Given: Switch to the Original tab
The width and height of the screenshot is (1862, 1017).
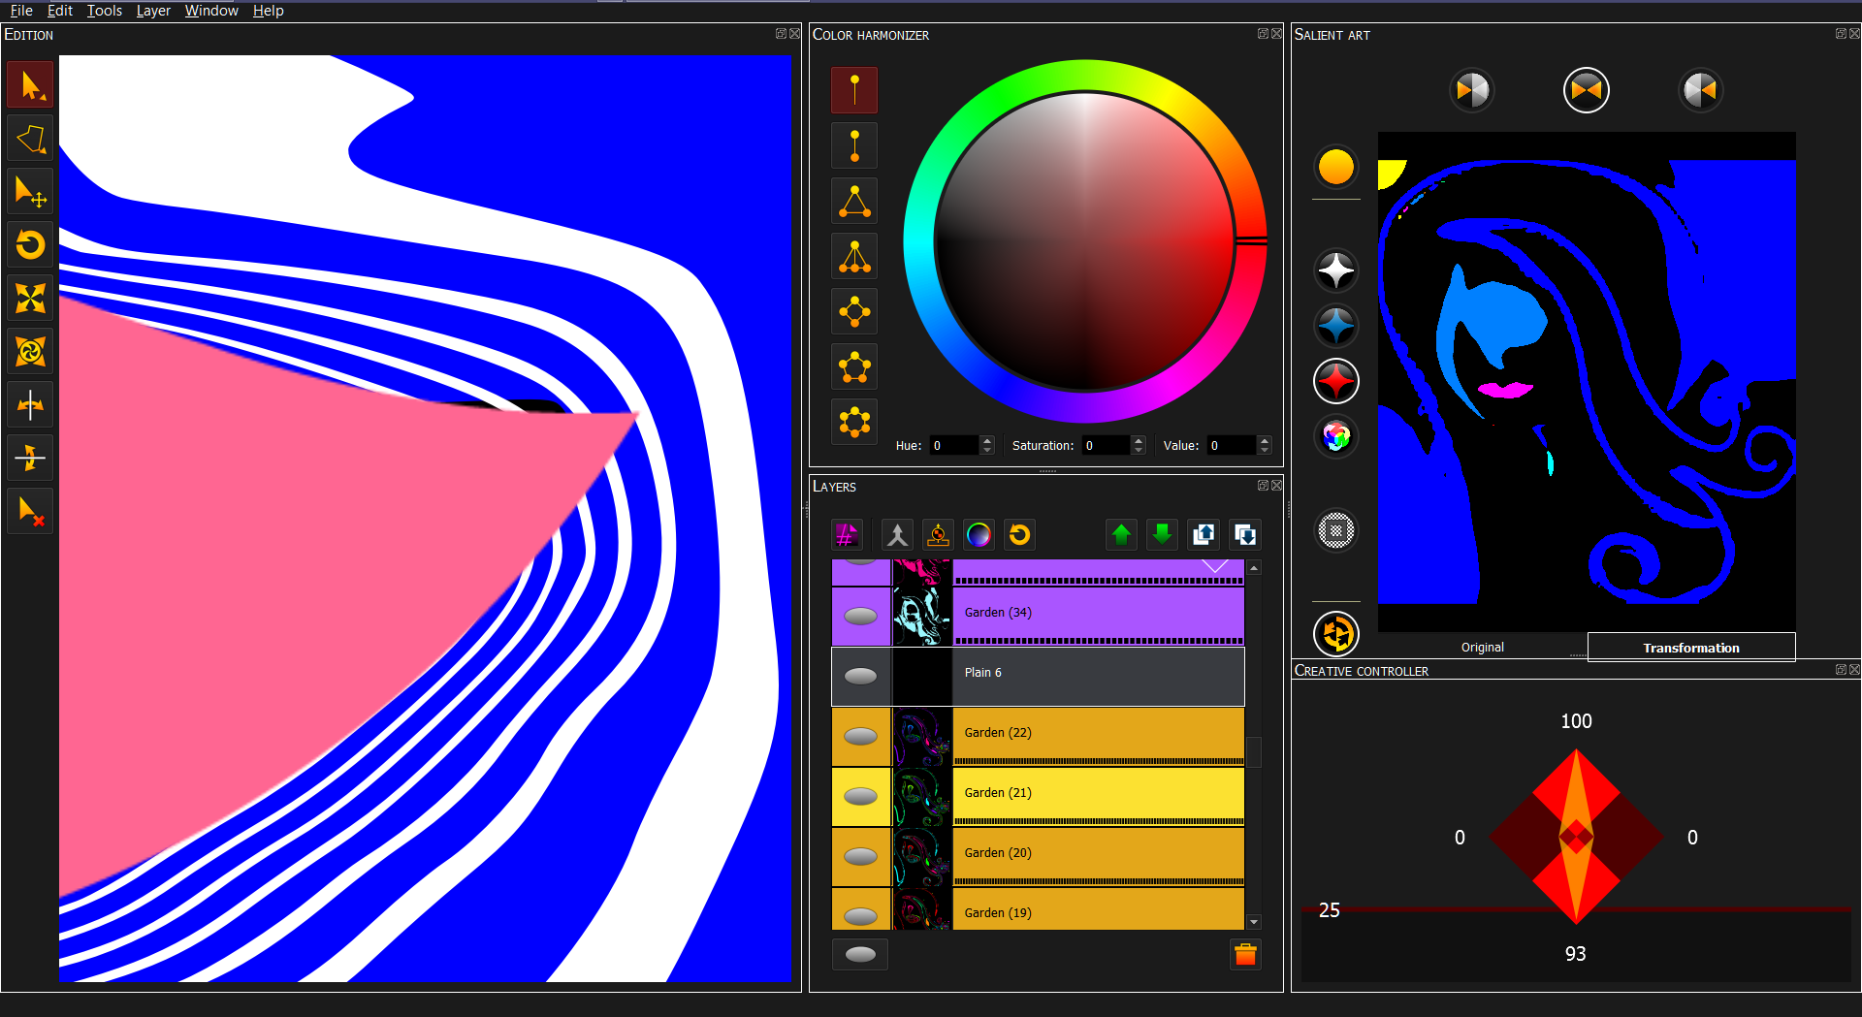Looking at the screenshot, I should [1482, 647].
